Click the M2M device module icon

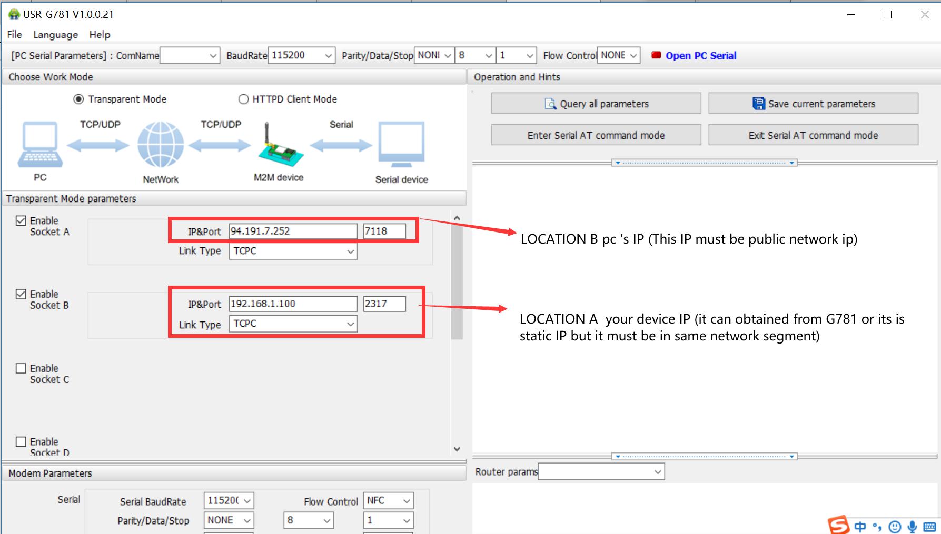281,145
